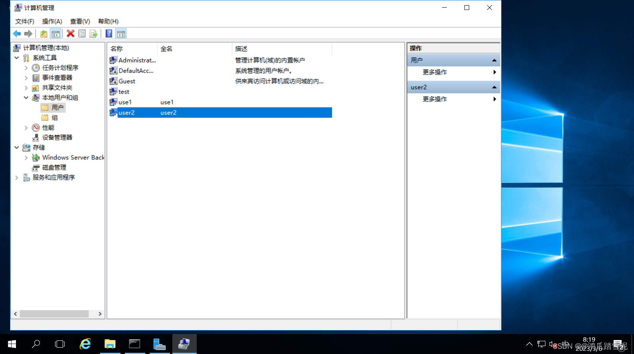634x354 pixels.
Task: Click the network icon in system tray
Action: [541, 344]
